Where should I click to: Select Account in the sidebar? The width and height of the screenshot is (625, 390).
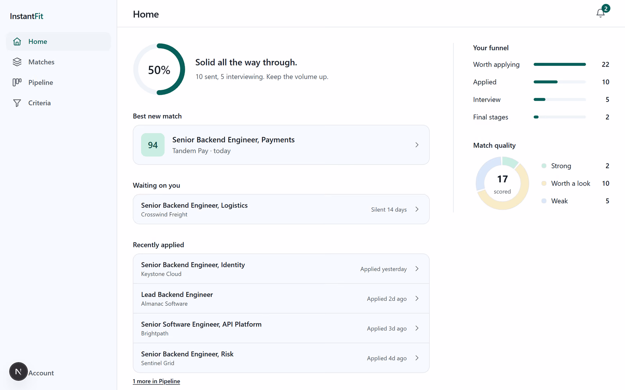[x=41, y=373]
